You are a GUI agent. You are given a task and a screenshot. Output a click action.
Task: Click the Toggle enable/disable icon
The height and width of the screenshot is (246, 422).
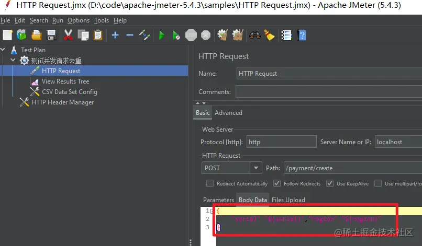145,35
